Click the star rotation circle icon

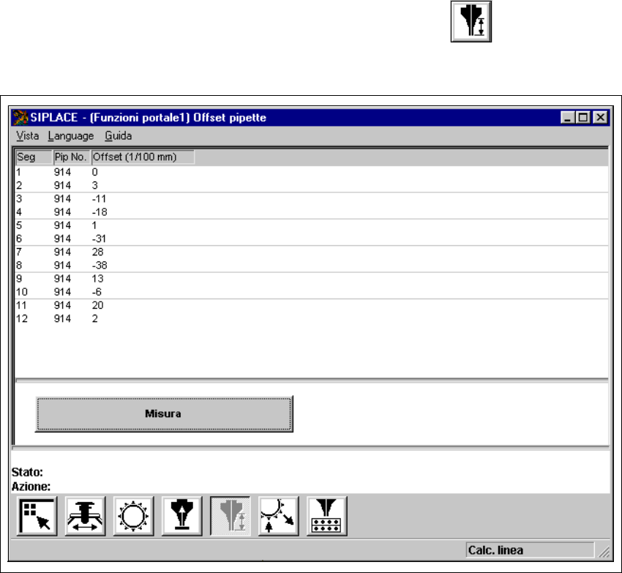click(134, 516)
